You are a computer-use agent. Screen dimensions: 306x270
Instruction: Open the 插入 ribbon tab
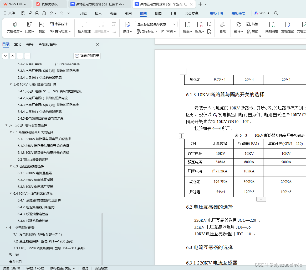(98, 13)
